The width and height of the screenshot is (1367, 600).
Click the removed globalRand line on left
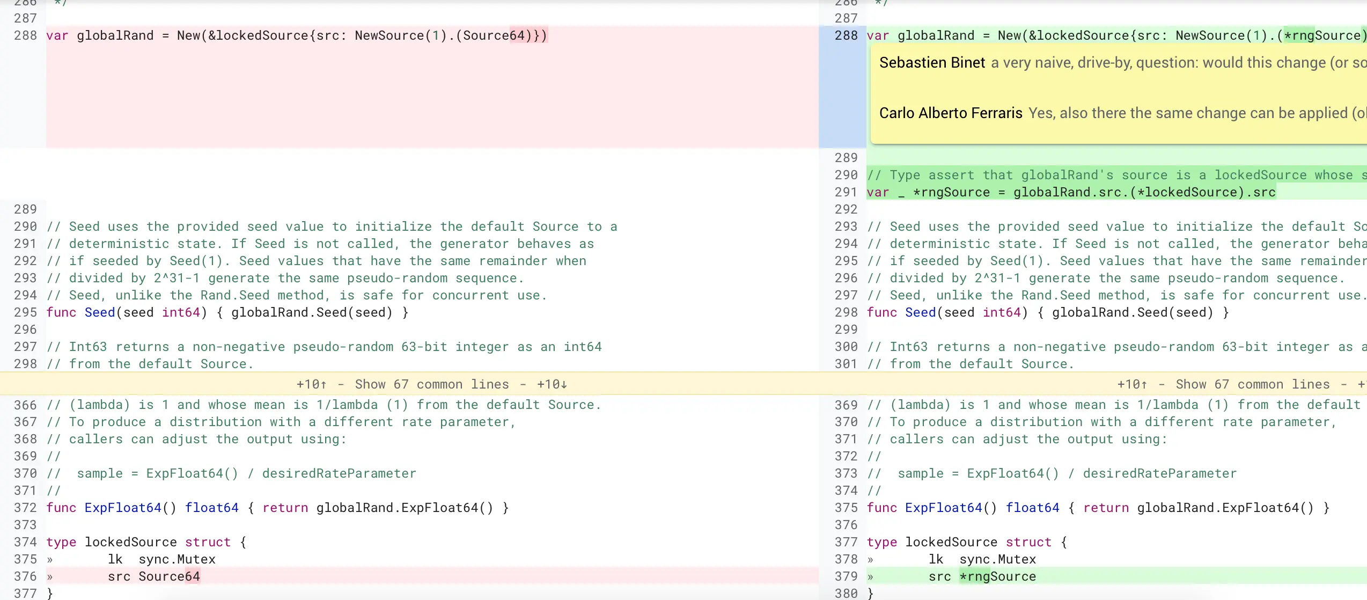(296, 35)
